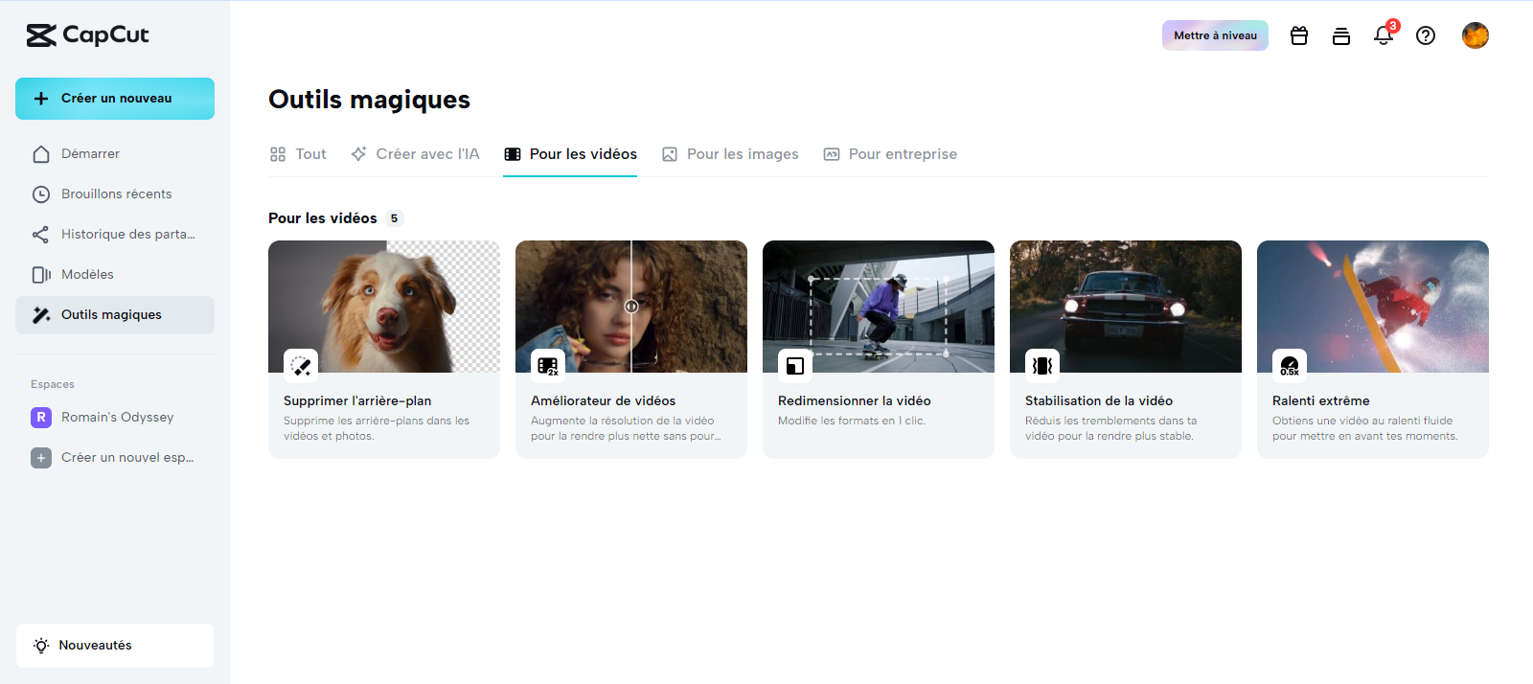The width and height of the screenshot is (1533, 684).
Task: Open Modèles in the sidebar
Action: click(x=115, y=275)
